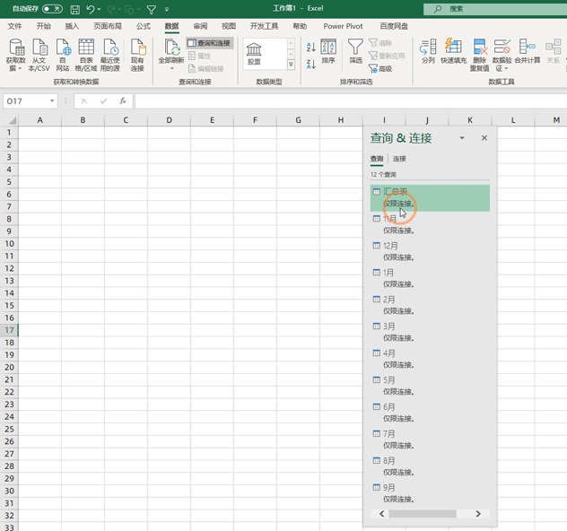The image size is (567, 531).
Task: Toggle the Filter (筛选) funnel
Action: tap(355, 51)
